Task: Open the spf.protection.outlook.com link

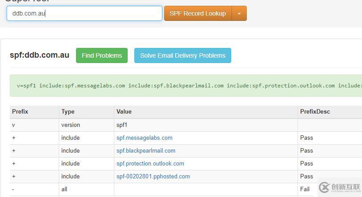Action: coord(150,164)
